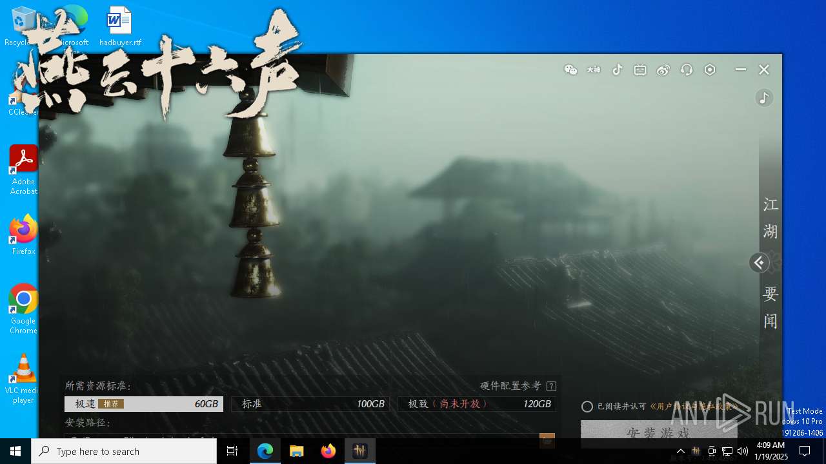
Task: Select the 极速 60GB resource option
Action: click(x=144, y=404)
